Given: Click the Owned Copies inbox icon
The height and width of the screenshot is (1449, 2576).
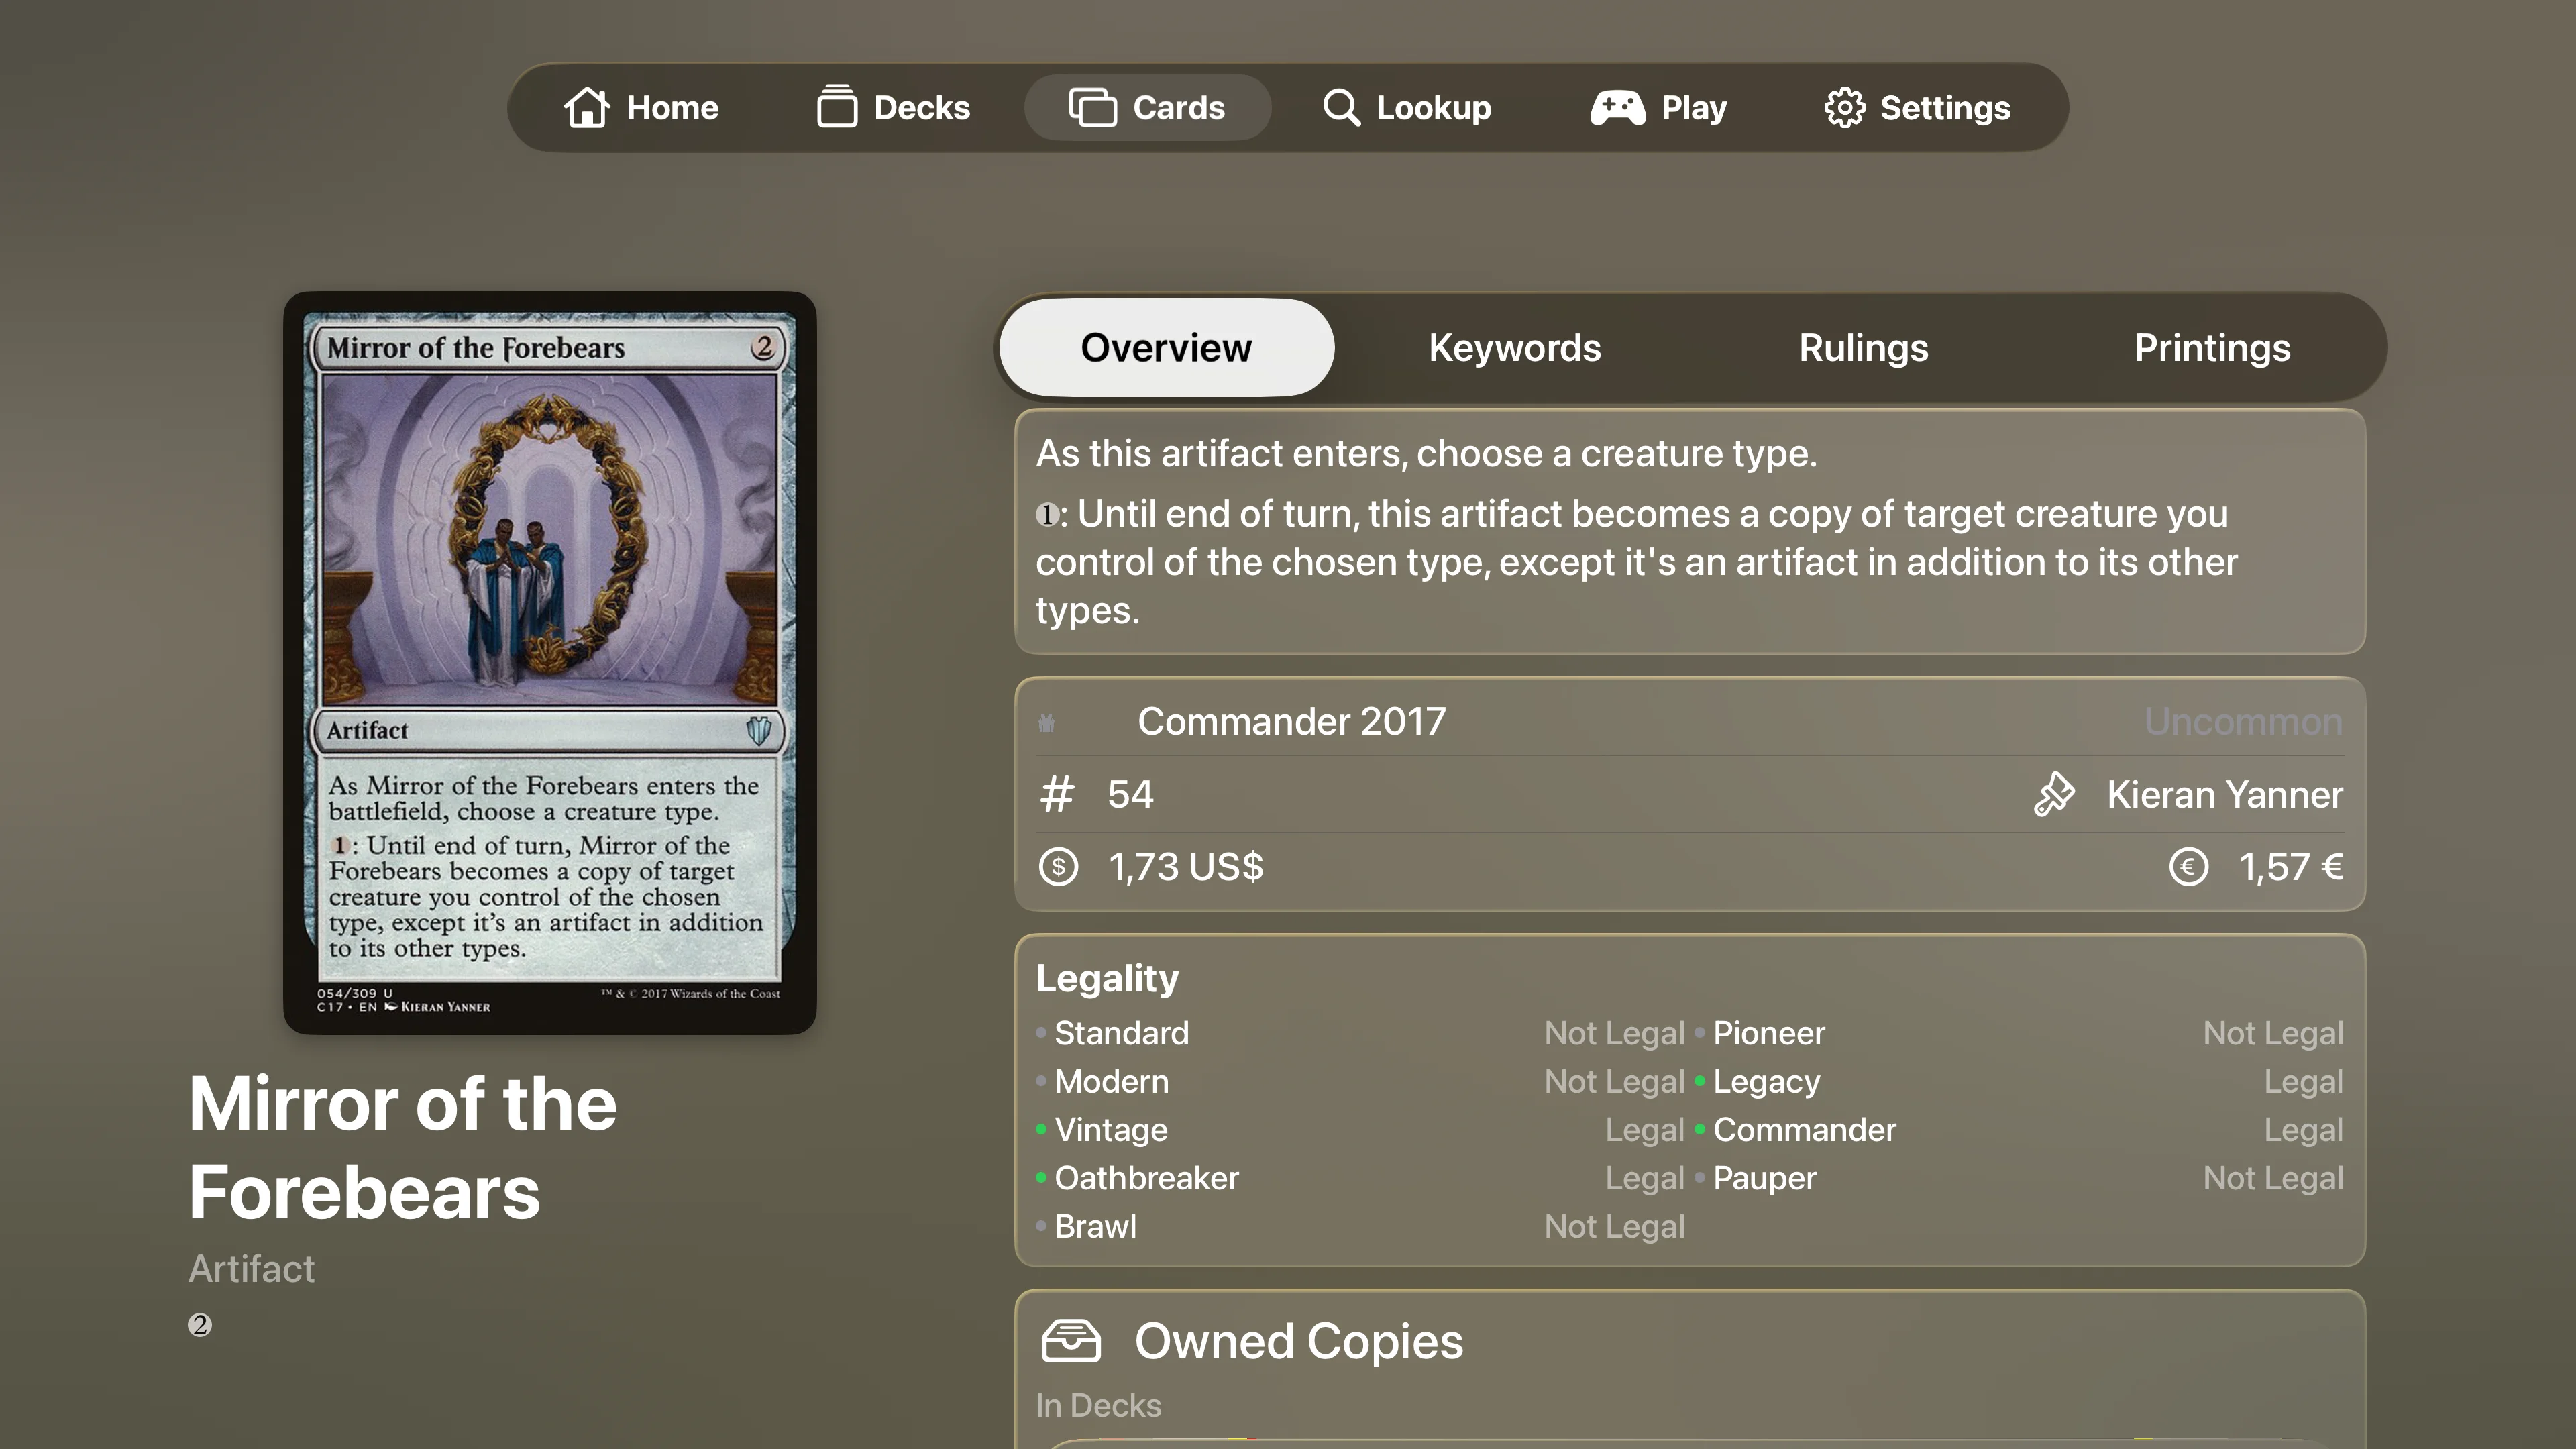Looking at the screenshot, I should 1070,1341.
